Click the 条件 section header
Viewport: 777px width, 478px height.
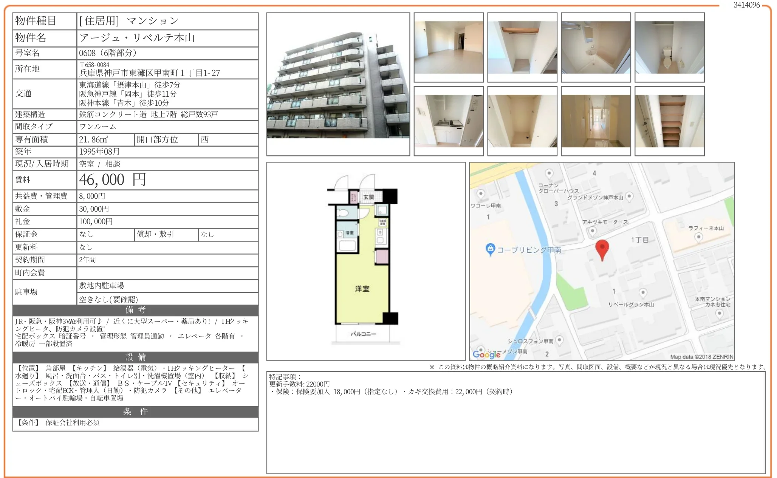[x=135, y=412]
